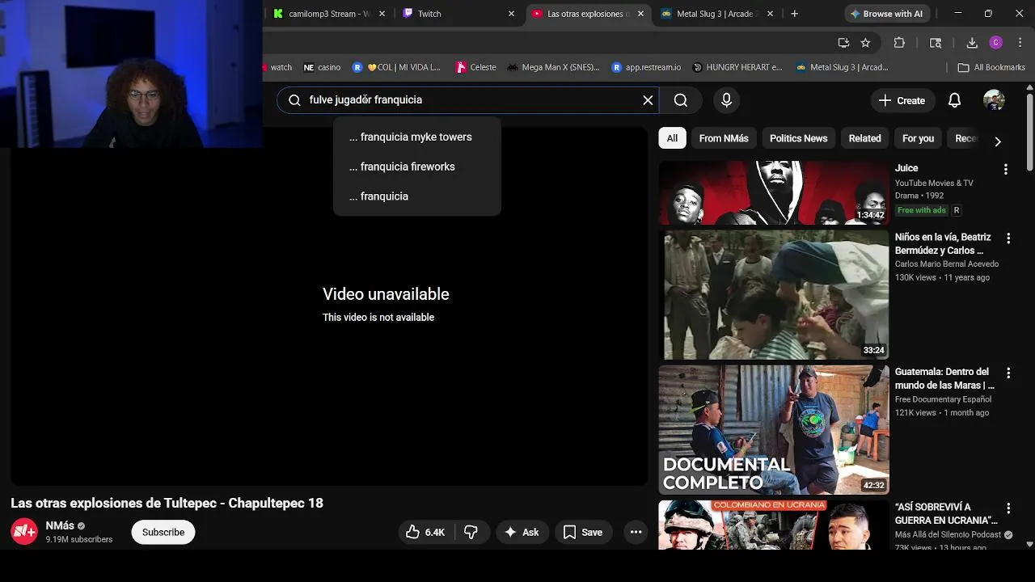Click the install/cast icon in address bar
Viewport: 1035px width, 582px height.
point(843,43)
